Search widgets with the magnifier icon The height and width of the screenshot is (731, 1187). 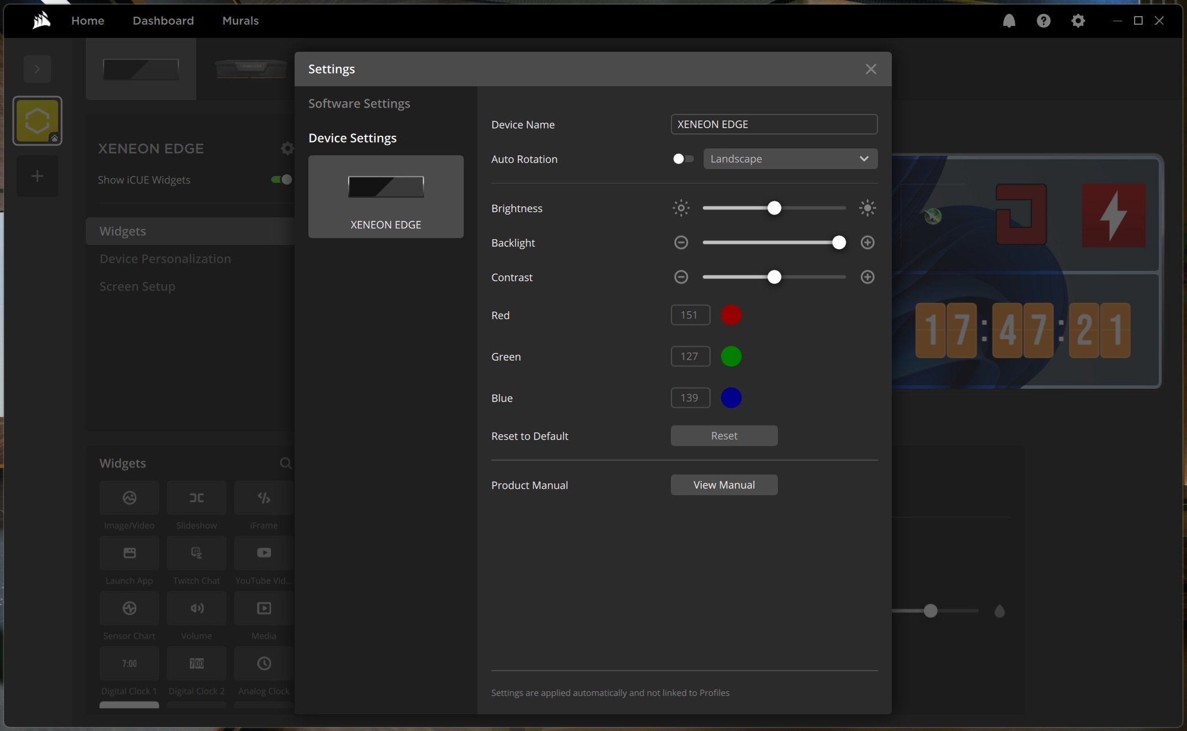point(285,463)
